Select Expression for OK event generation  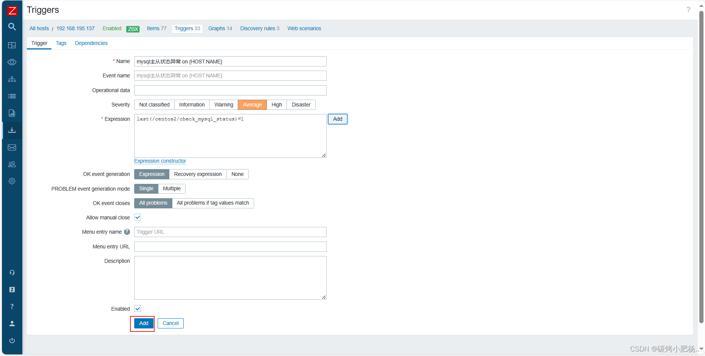[x=152, y=174]
